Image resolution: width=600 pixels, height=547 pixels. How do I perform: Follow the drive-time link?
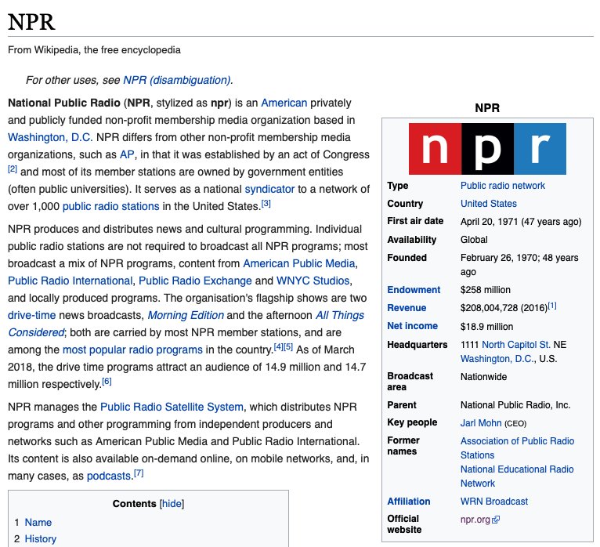click(32, 315)
